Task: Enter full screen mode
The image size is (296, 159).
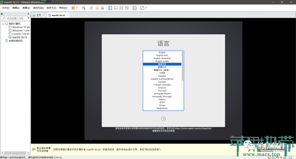Action: coord(121,8)
